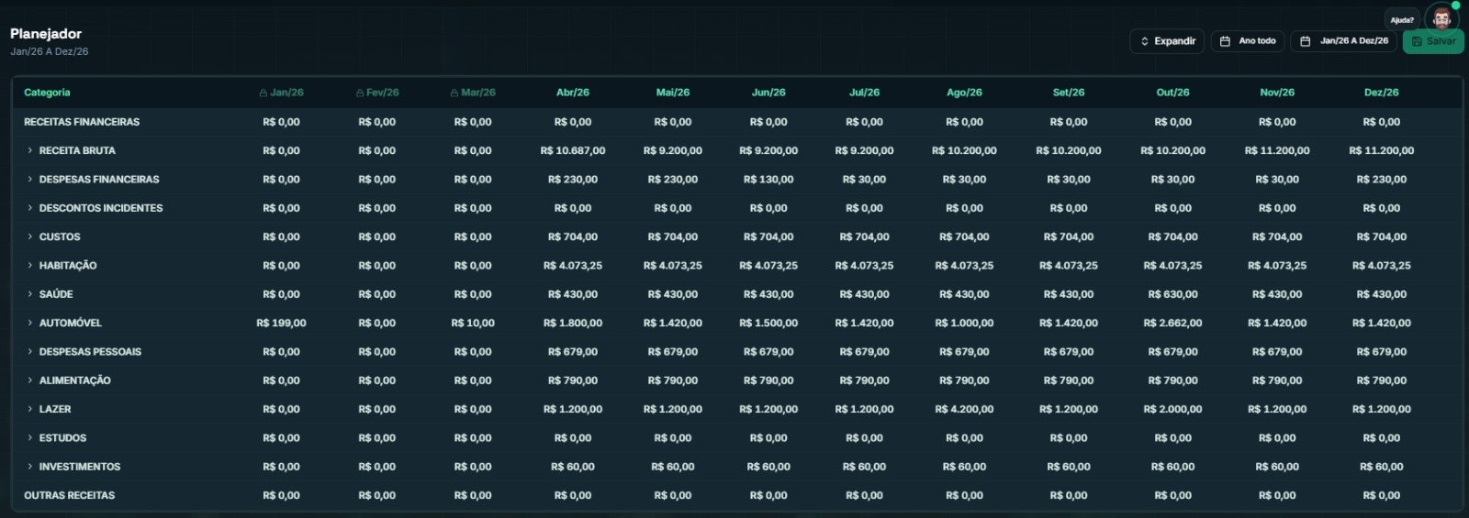Click the AUTOMÓVEL Out/26 value R$ 2.662,00
This screenshot has width=1469, height=518.
pyautogui.click(x=1172, y=323)
